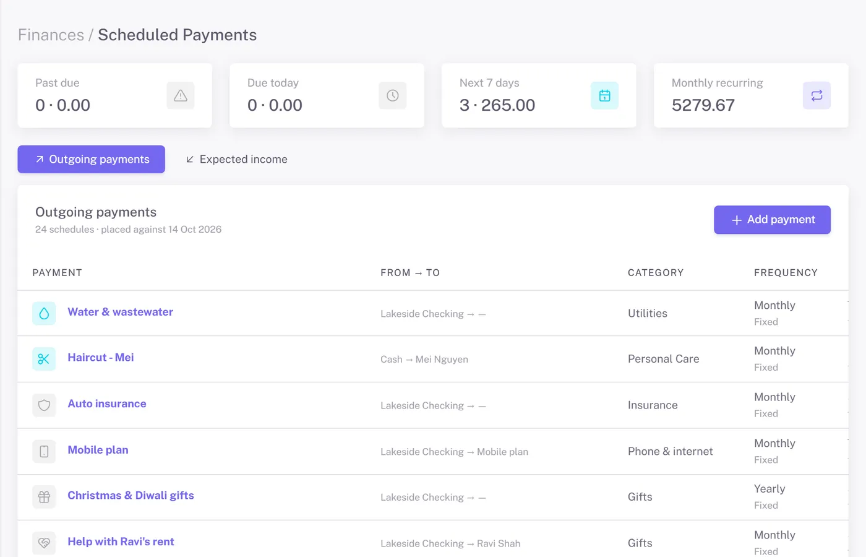Click the Utilities category cell
Screen dimensions: 866x557
pos(648,314)
